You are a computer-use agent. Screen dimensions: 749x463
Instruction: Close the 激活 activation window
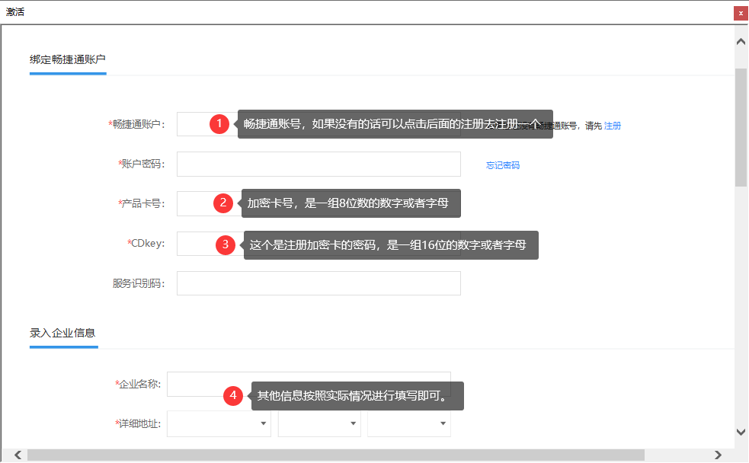[740, 13]
